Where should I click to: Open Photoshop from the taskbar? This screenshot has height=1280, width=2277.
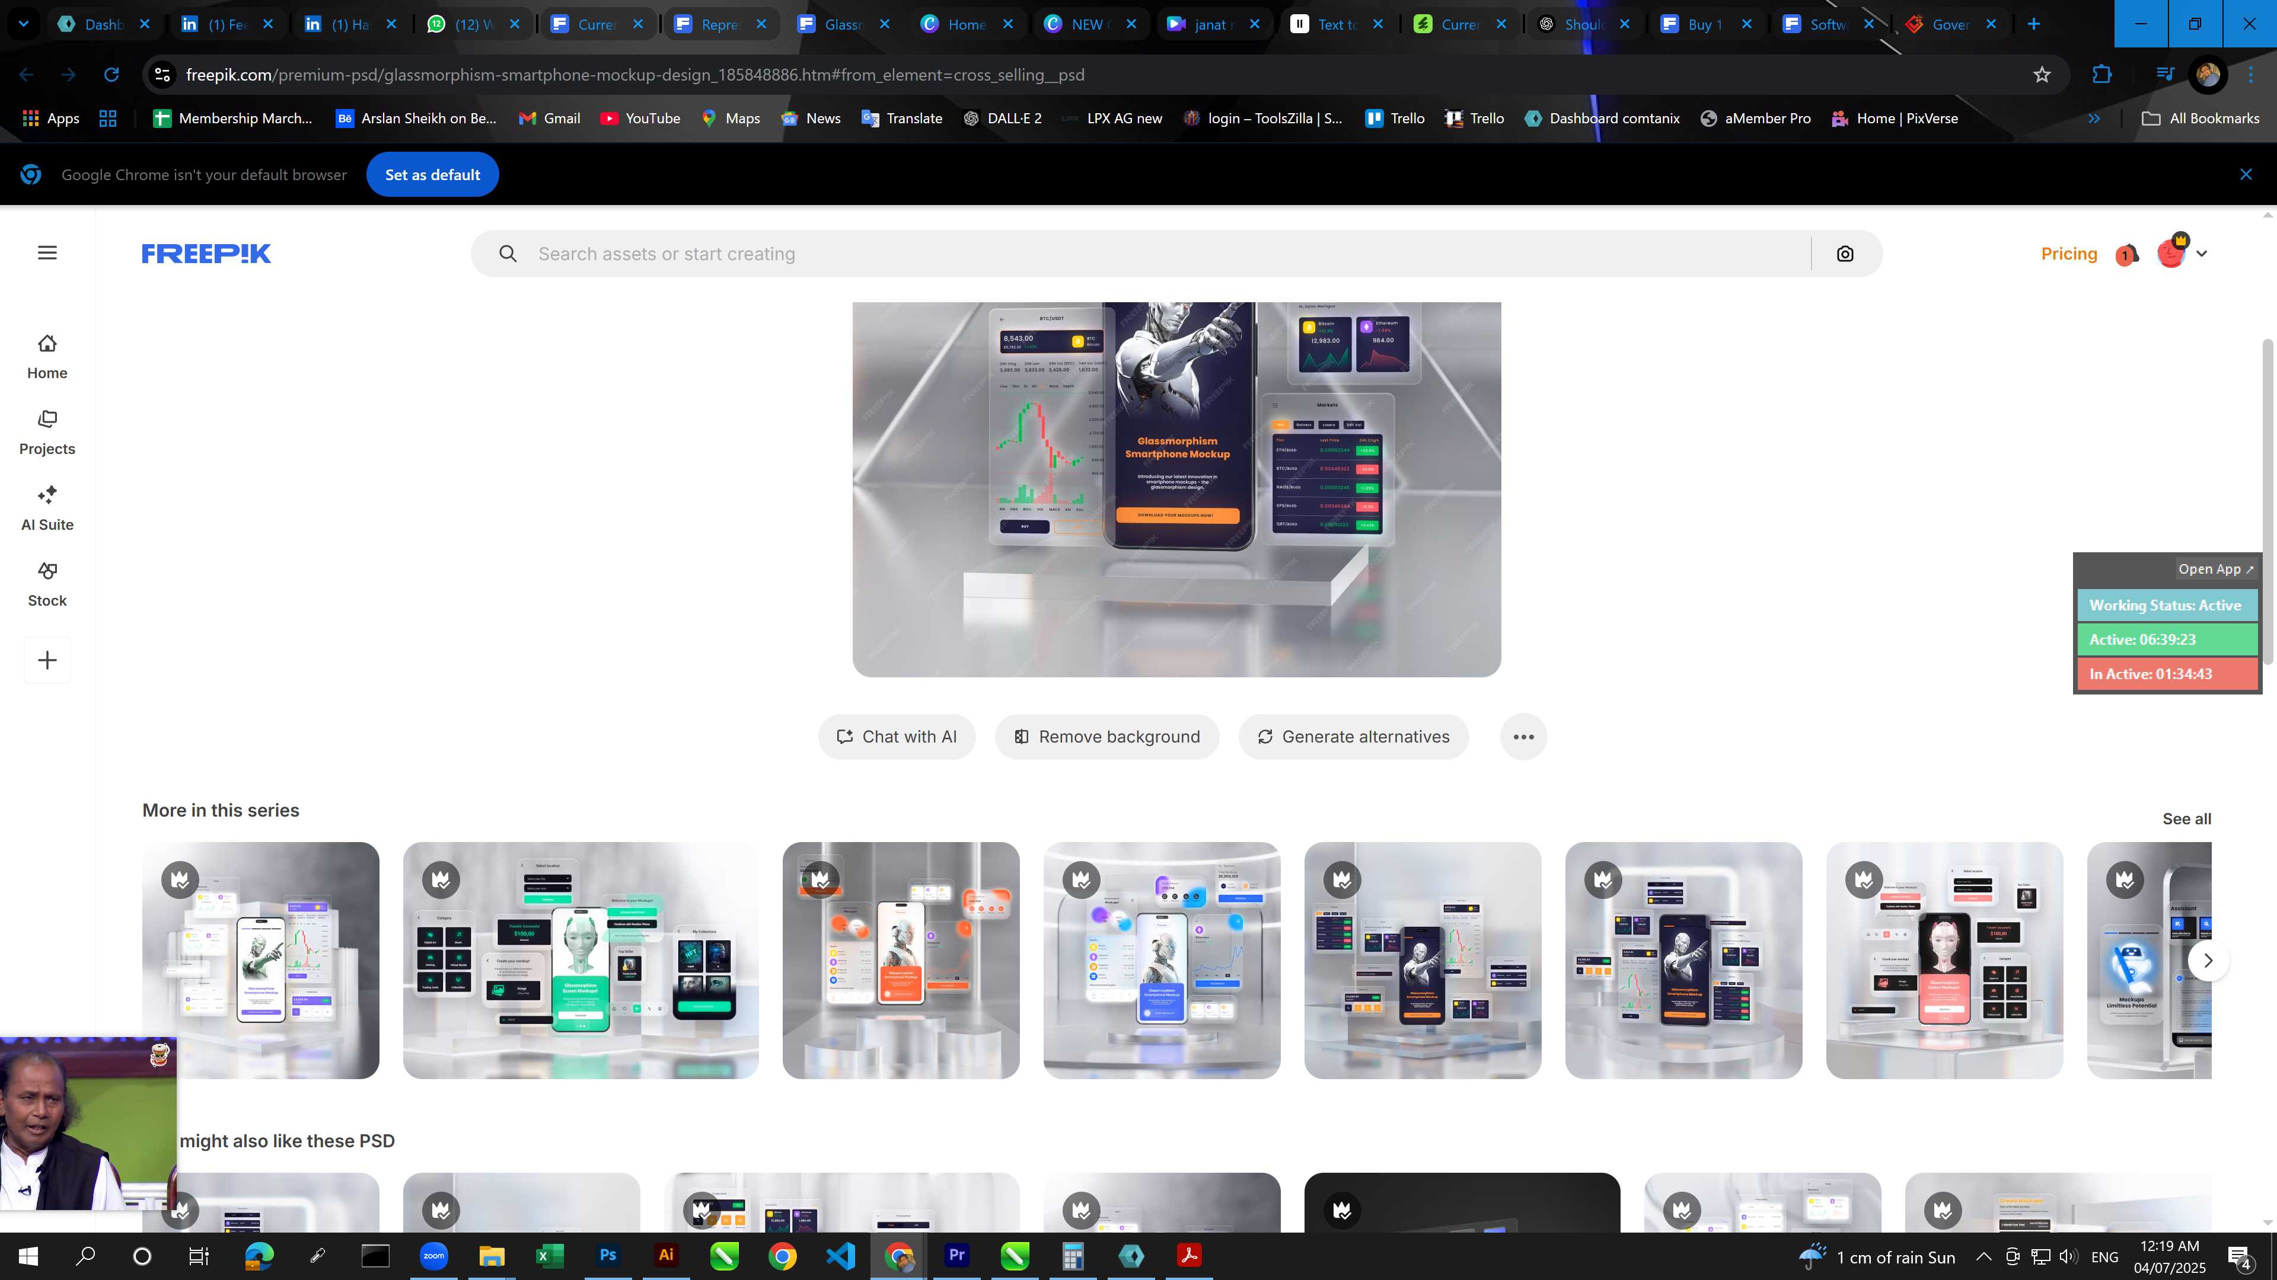tap(607, 1255)
